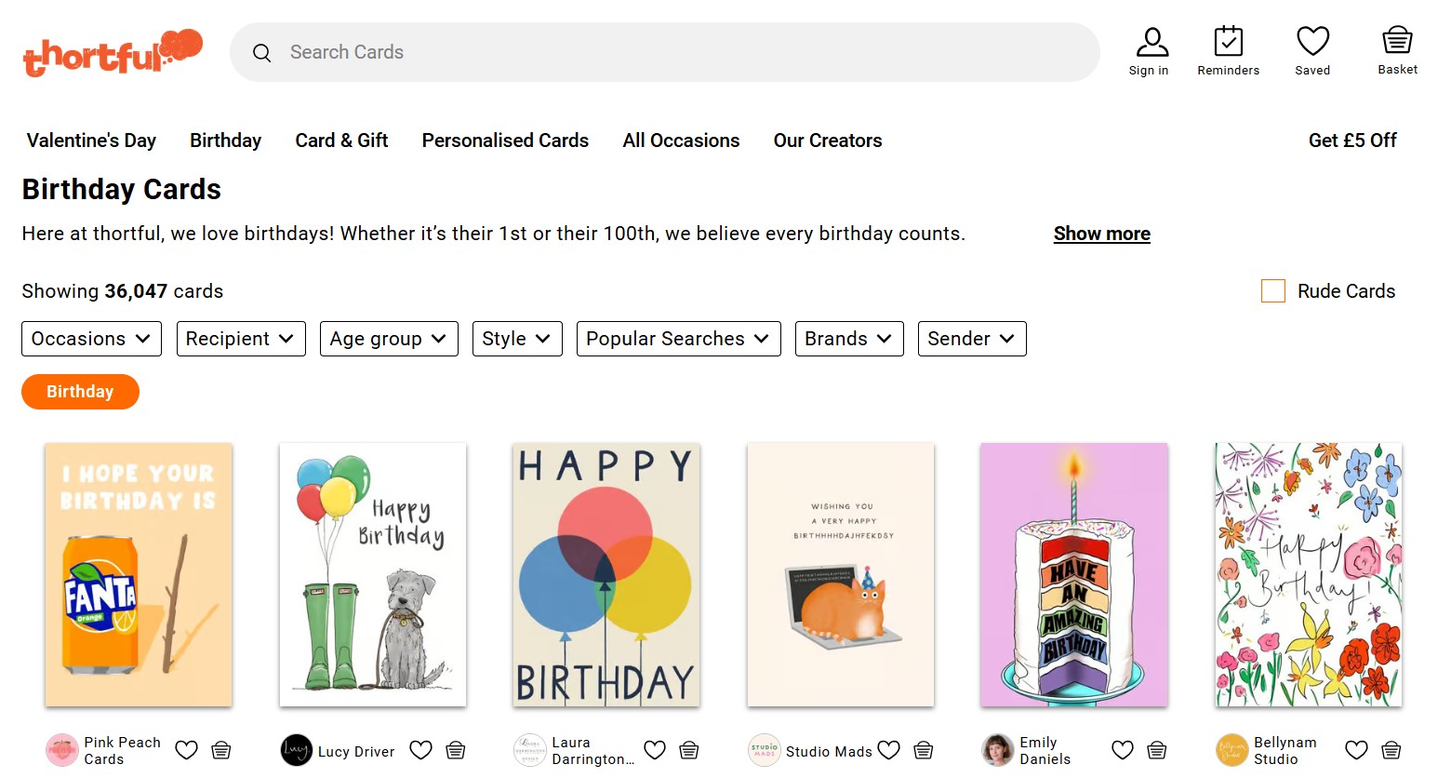
Task: Open the Popular Searches dropdown
Action: [678, 339]
